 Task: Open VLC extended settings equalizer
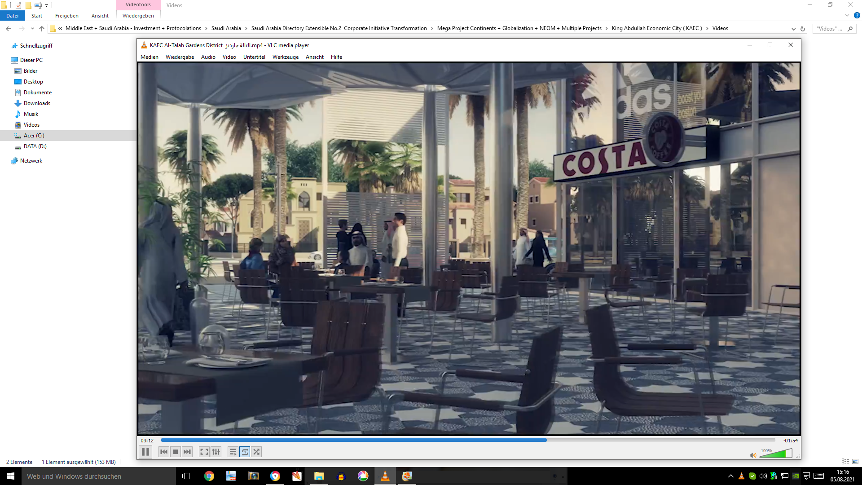[216, 452]
